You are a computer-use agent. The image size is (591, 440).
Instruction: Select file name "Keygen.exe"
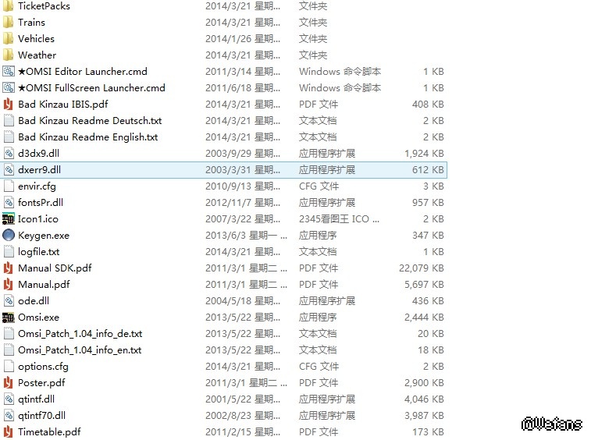click(44, 236)
